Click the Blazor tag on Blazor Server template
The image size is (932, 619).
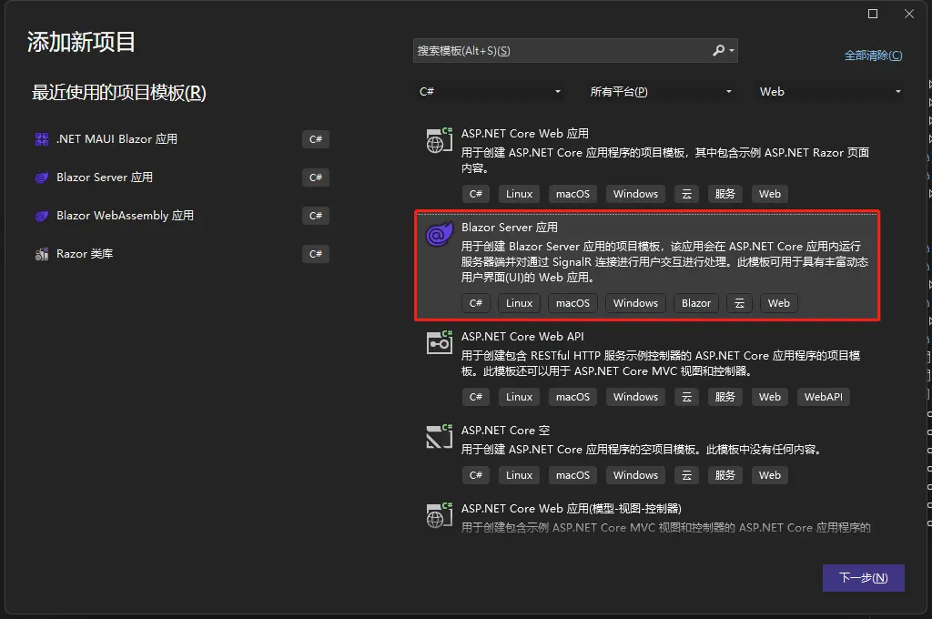point(696,303)
